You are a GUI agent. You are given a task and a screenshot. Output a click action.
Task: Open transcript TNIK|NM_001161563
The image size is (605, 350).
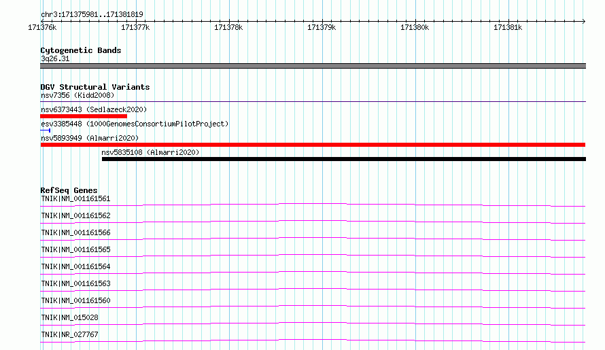pyautogui.click(x=75, y=283)
